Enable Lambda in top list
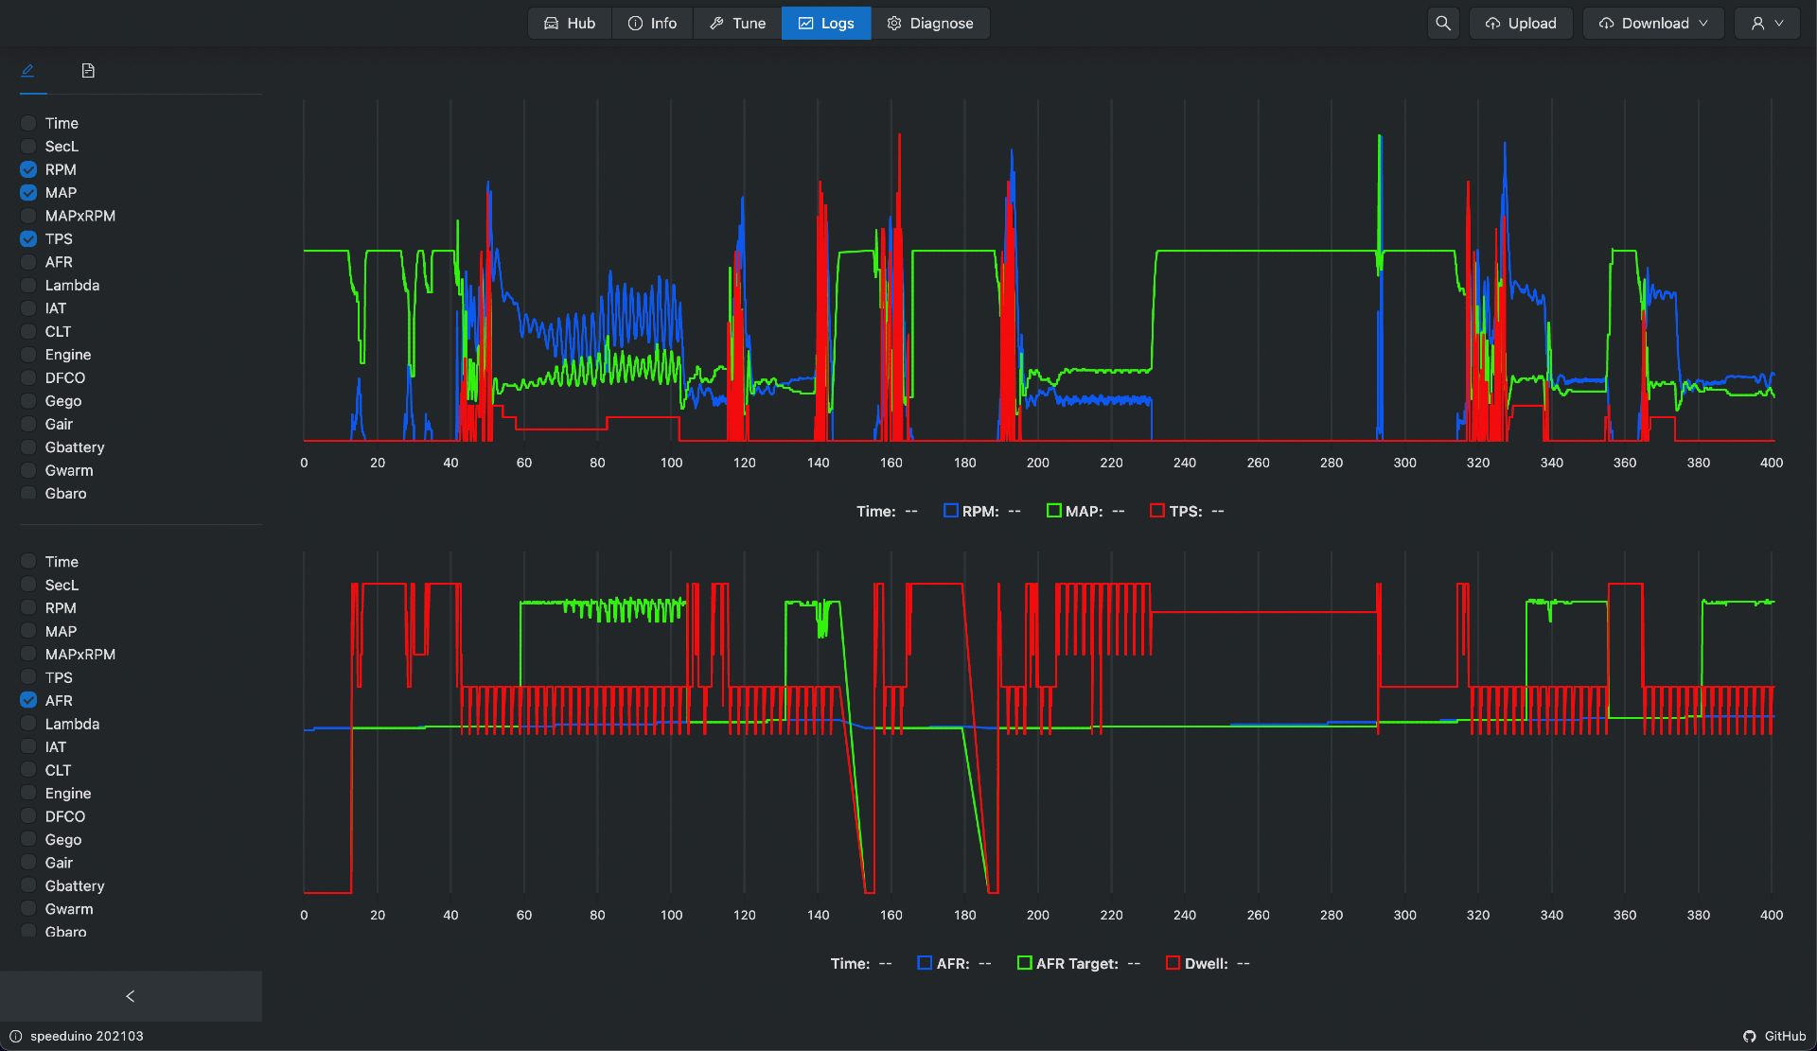The height and width of the screenshot is (1051, 1817). click(x=28, y=285)
